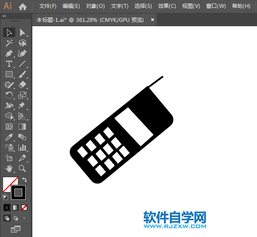Select the Gradient tool
This screenshot has height=237, width=257.
tap(22, 127)
